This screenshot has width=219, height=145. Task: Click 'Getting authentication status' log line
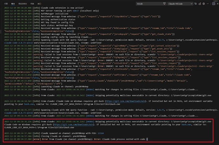point(58,20)
